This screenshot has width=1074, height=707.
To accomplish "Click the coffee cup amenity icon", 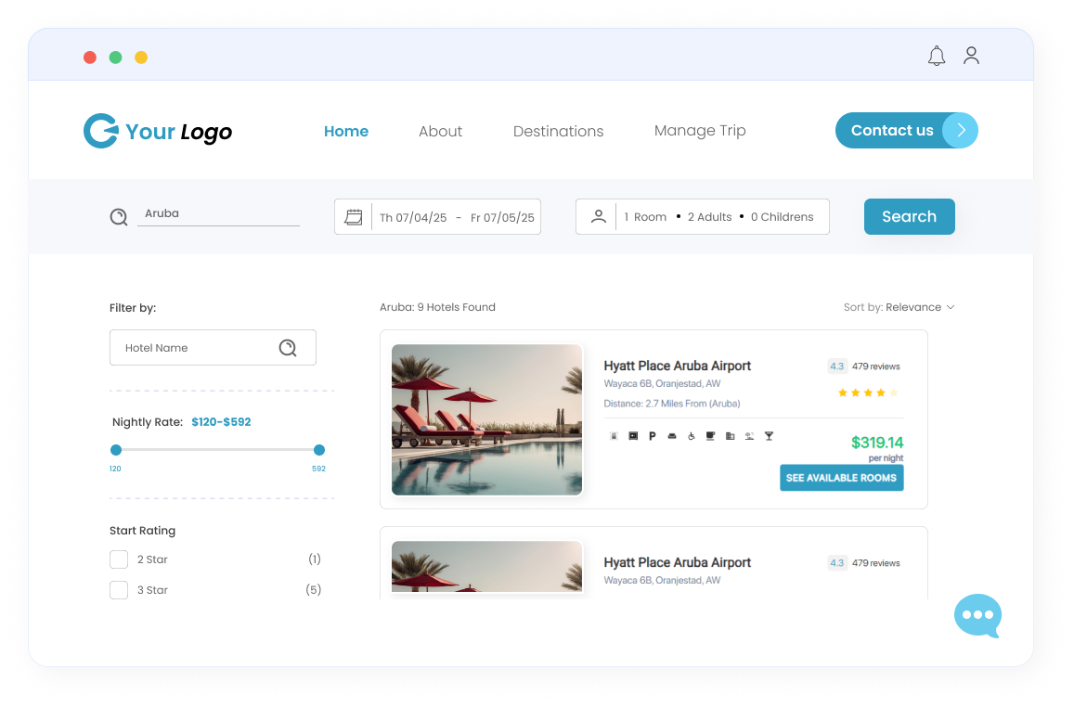I will click(710, 436).
